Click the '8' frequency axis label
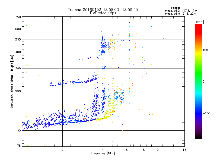Image resolution: width=217 pixels, height=163 pixels. (x=144, y=150)
